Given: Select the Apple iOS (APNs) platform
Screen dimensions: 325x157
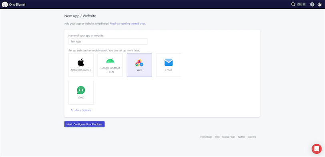Looking at the screenshot, I should pos(81,65).
